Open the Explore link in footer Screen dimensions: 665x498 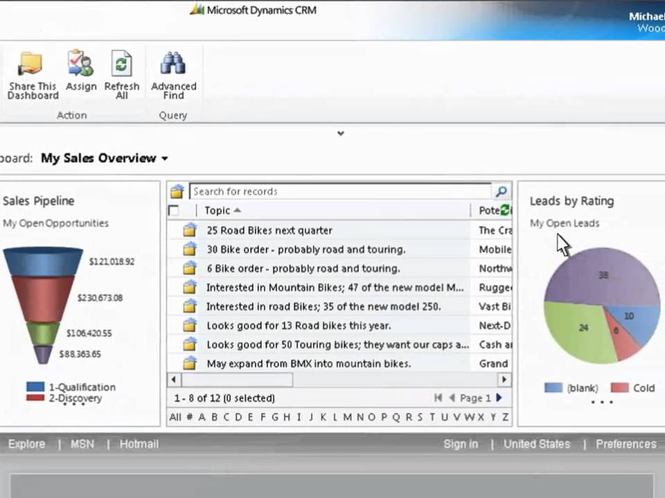(x=27, y=444)
